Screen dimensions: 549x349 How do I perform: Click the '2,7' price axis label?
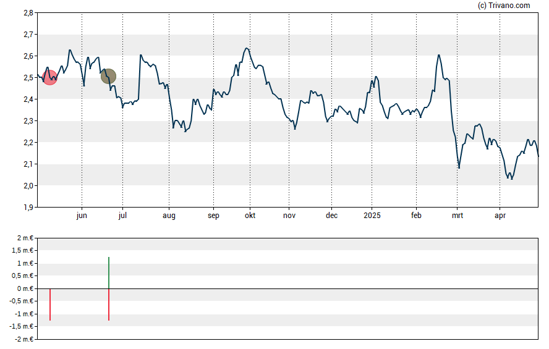[28, 34]
